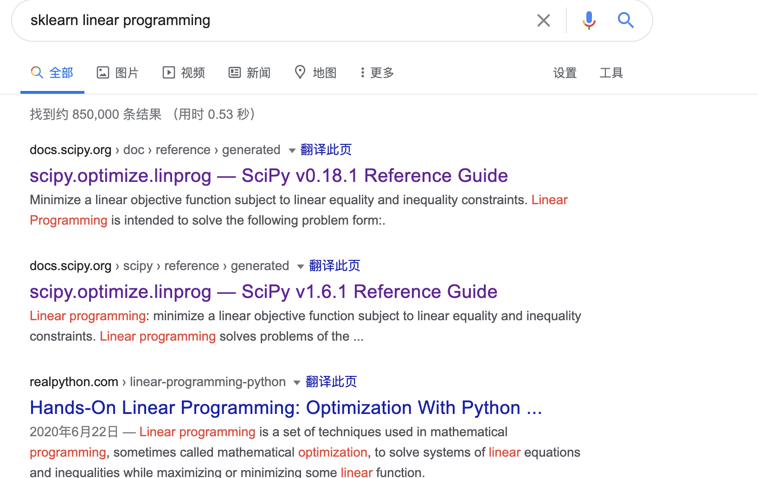
Task: Click the 全部 all results magnifier icon
Action: tap(37, 72)
